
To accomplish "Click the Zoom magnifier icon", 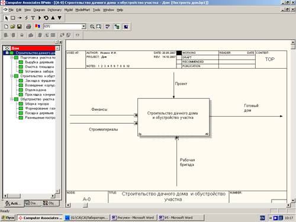I will (x=92, y=27).
